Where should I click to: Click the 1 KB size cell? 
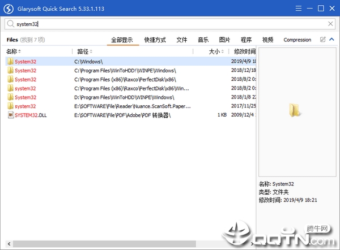point(222,115)
